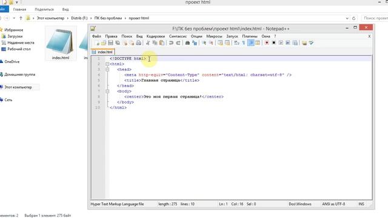
Task: Play back the recorded macro
Action: click(281, 43)
